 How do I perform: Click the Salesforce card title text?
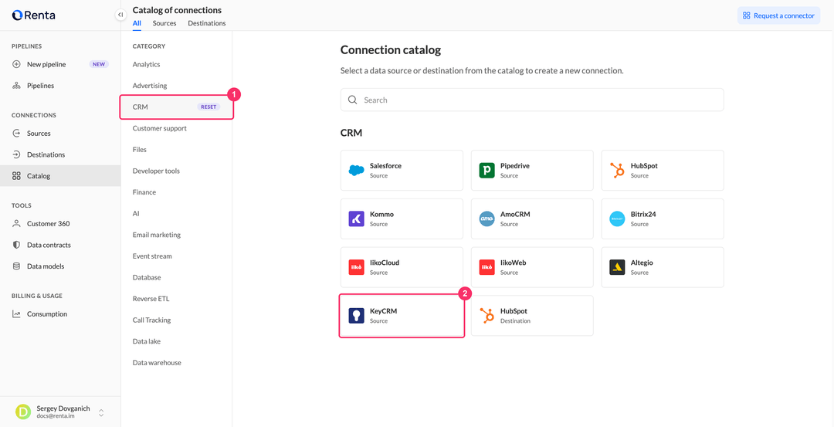(385, 166)
